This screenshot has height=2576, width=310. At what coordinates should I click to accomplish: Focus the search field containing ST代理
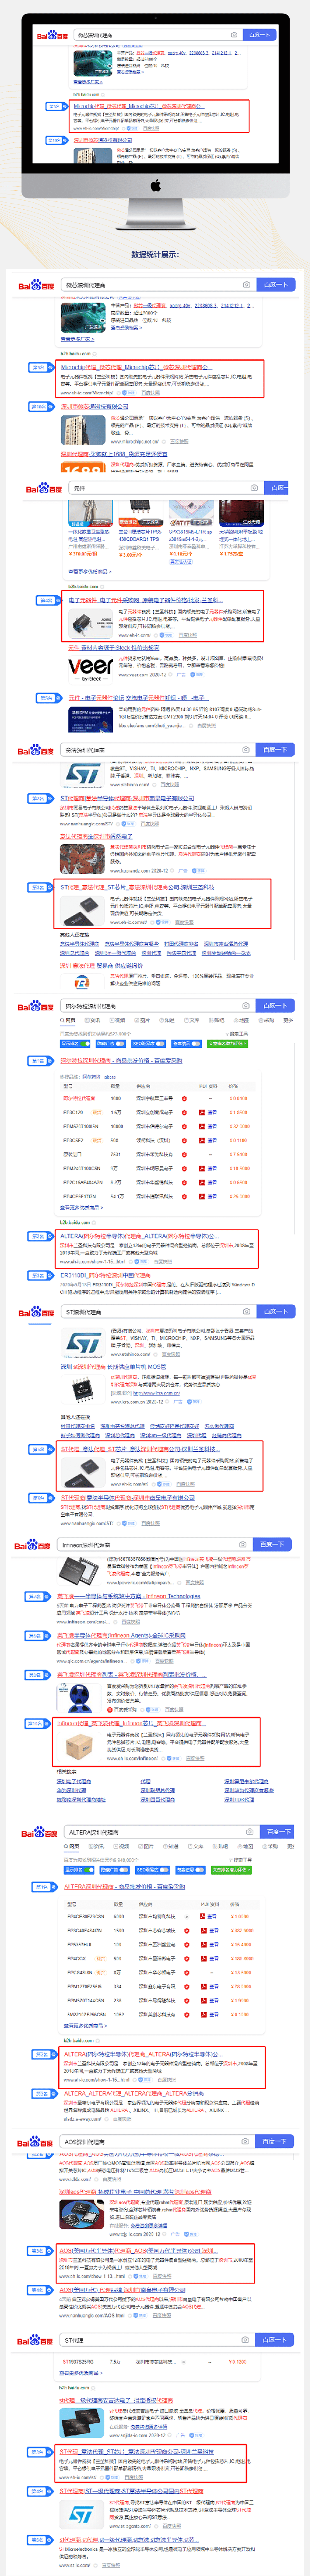point(157,2340)
